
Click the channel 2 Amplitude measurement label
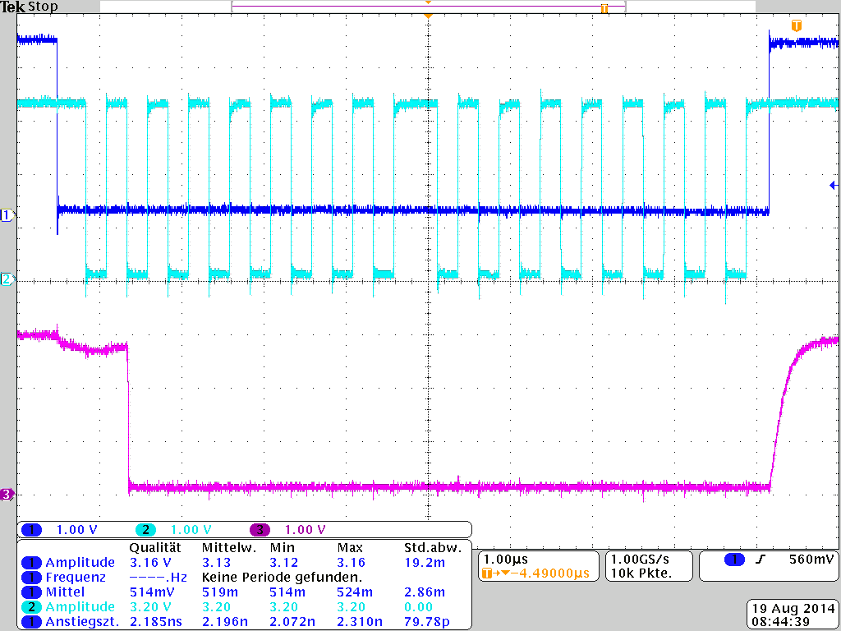pyautogui.click(x=80, y=607)
